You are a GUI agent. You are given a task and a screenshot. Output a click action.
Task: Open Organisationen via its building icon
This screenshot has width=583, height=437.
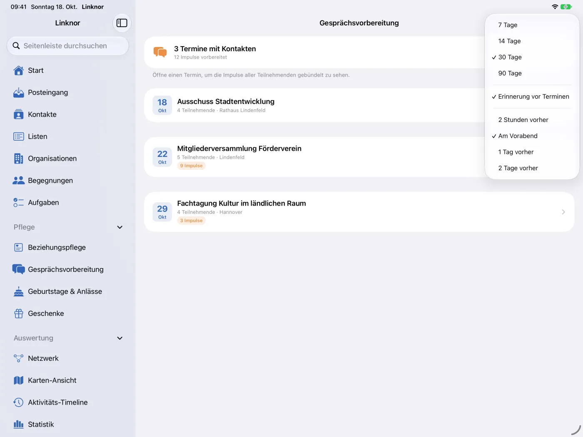(19, 159)
